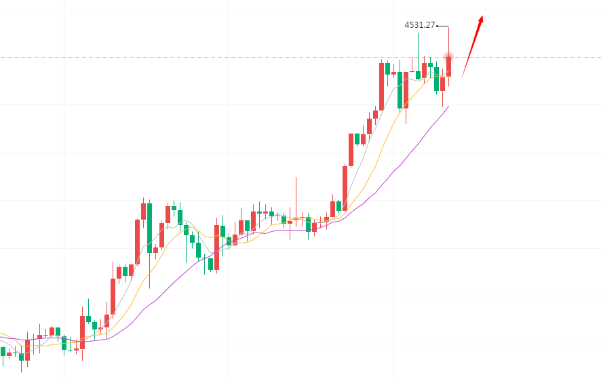601x381 pixels.
Task: Click the right end of the purple average line
Action: coord(448,106)
